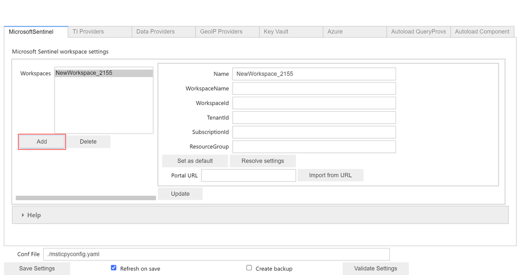The width and height of the screenshot is (520, 275).
Task: Uncheck the Refresh on save checkbox
Action: (x=113, y=268)
